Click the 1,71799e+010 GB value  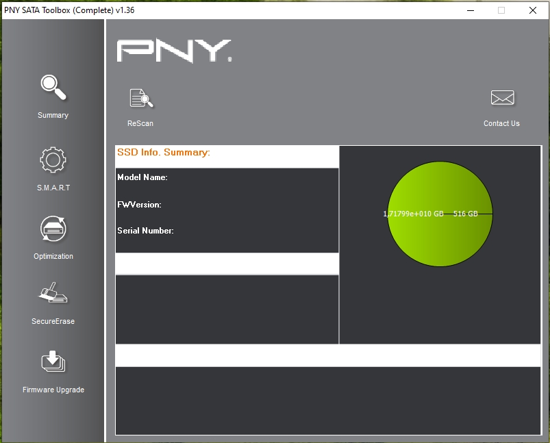pos(413,214)
